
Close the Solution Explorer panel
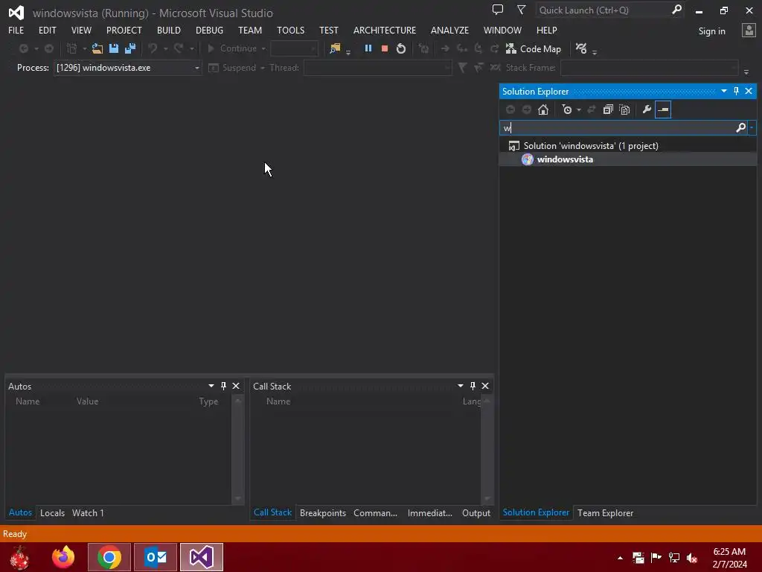click(749, 91)
